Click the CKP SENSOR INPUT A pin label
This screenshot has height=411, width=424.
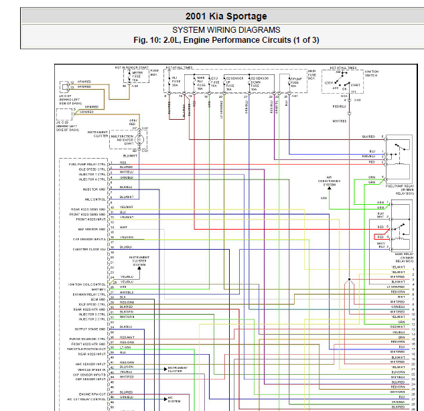coord(89,240)
